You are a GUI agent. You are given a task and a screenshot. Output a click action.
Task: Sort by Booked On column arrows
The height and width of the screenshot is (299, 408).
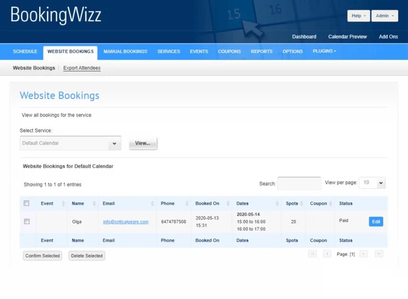pos(228,203)
